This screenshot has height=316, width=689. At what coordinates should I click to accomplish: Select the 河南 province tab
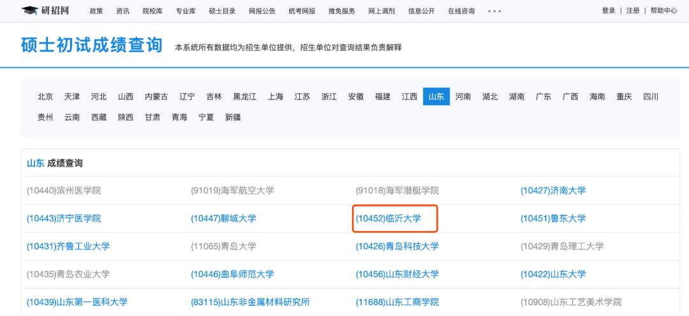pos(463,97)
